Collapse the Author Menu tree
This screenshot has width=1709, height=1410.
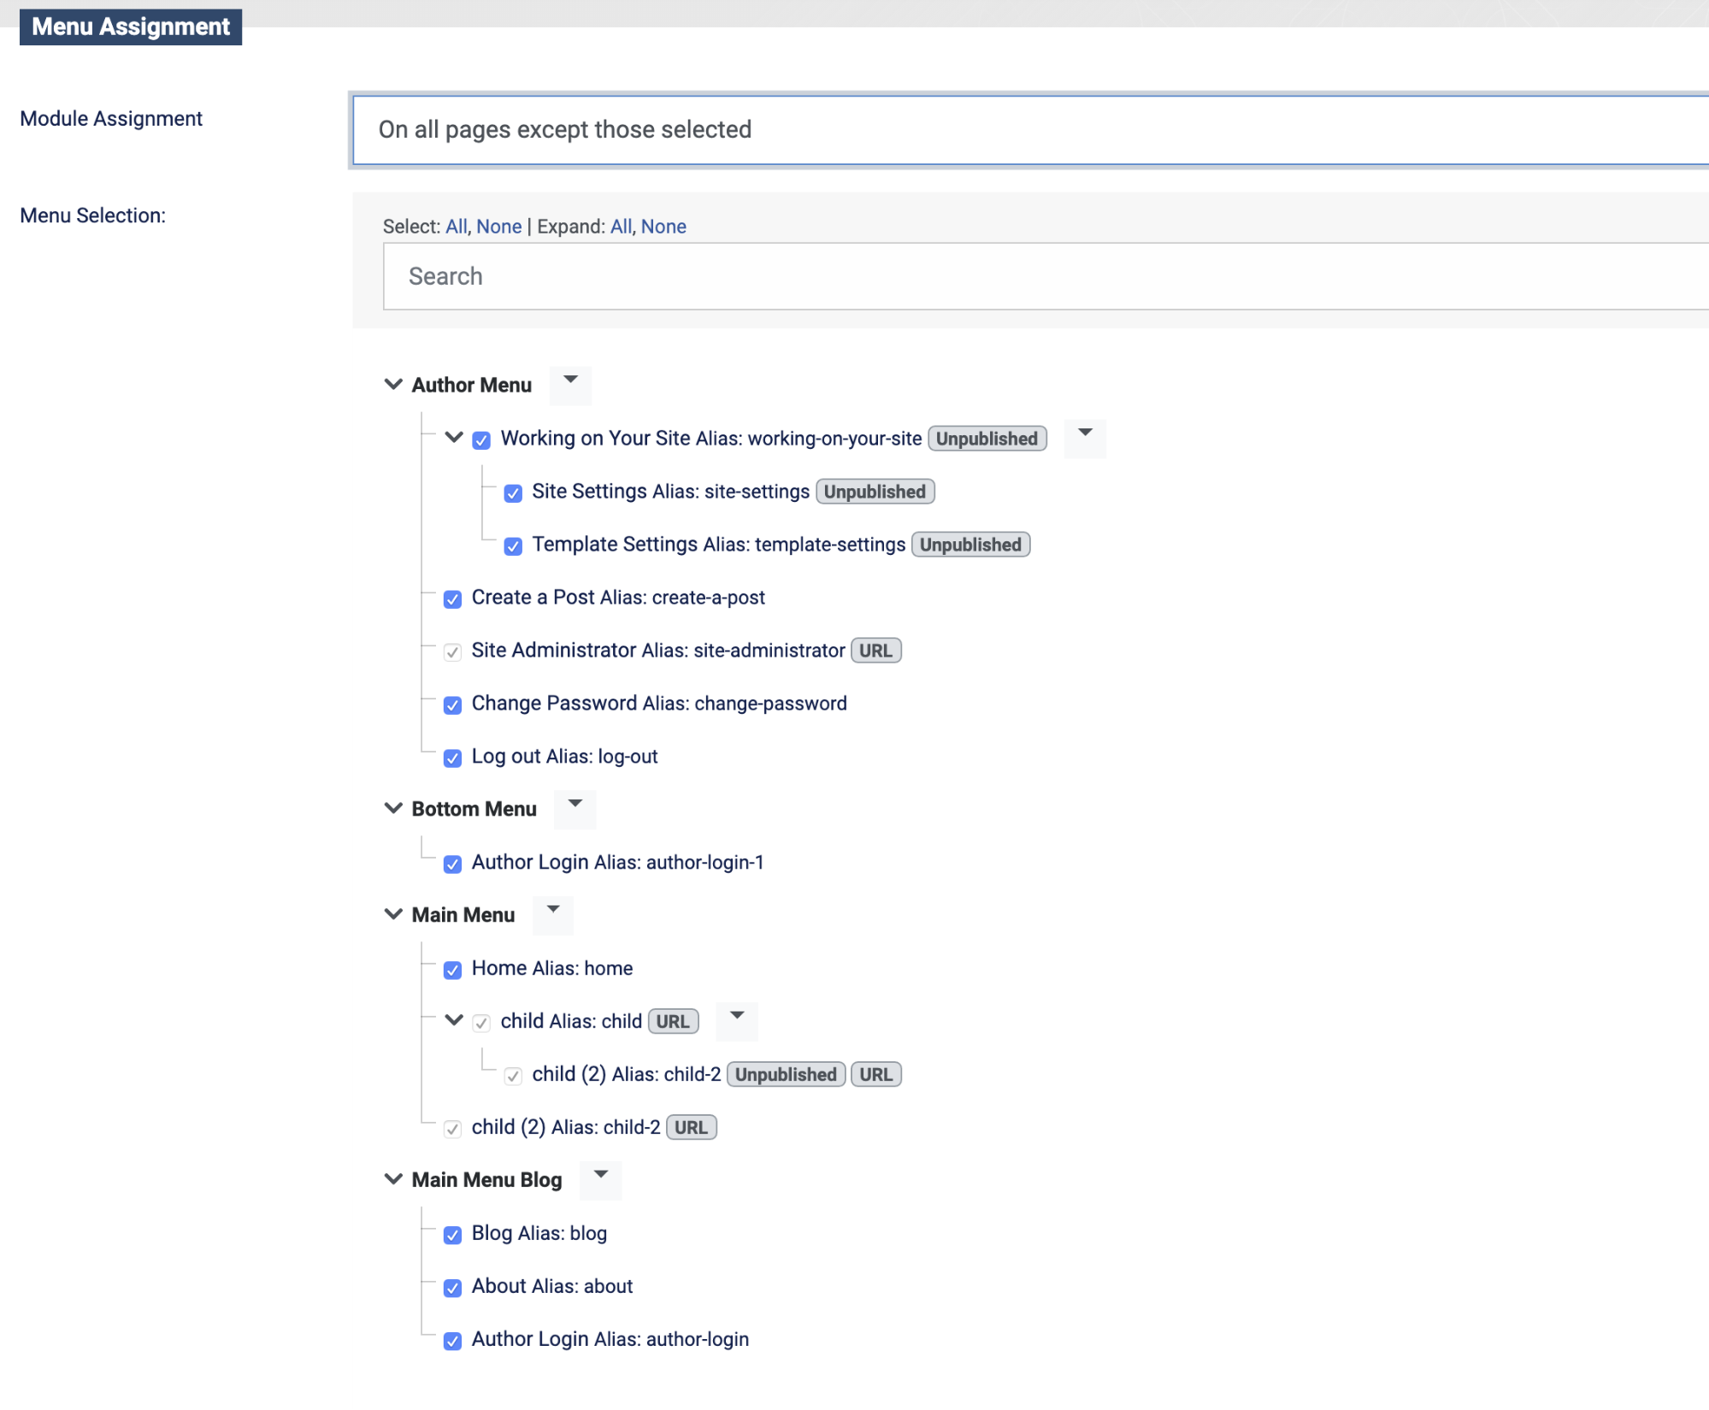[393, 385]
